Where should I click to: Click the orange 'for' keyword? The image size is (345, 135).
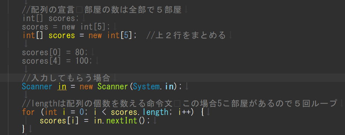point(29,112)
